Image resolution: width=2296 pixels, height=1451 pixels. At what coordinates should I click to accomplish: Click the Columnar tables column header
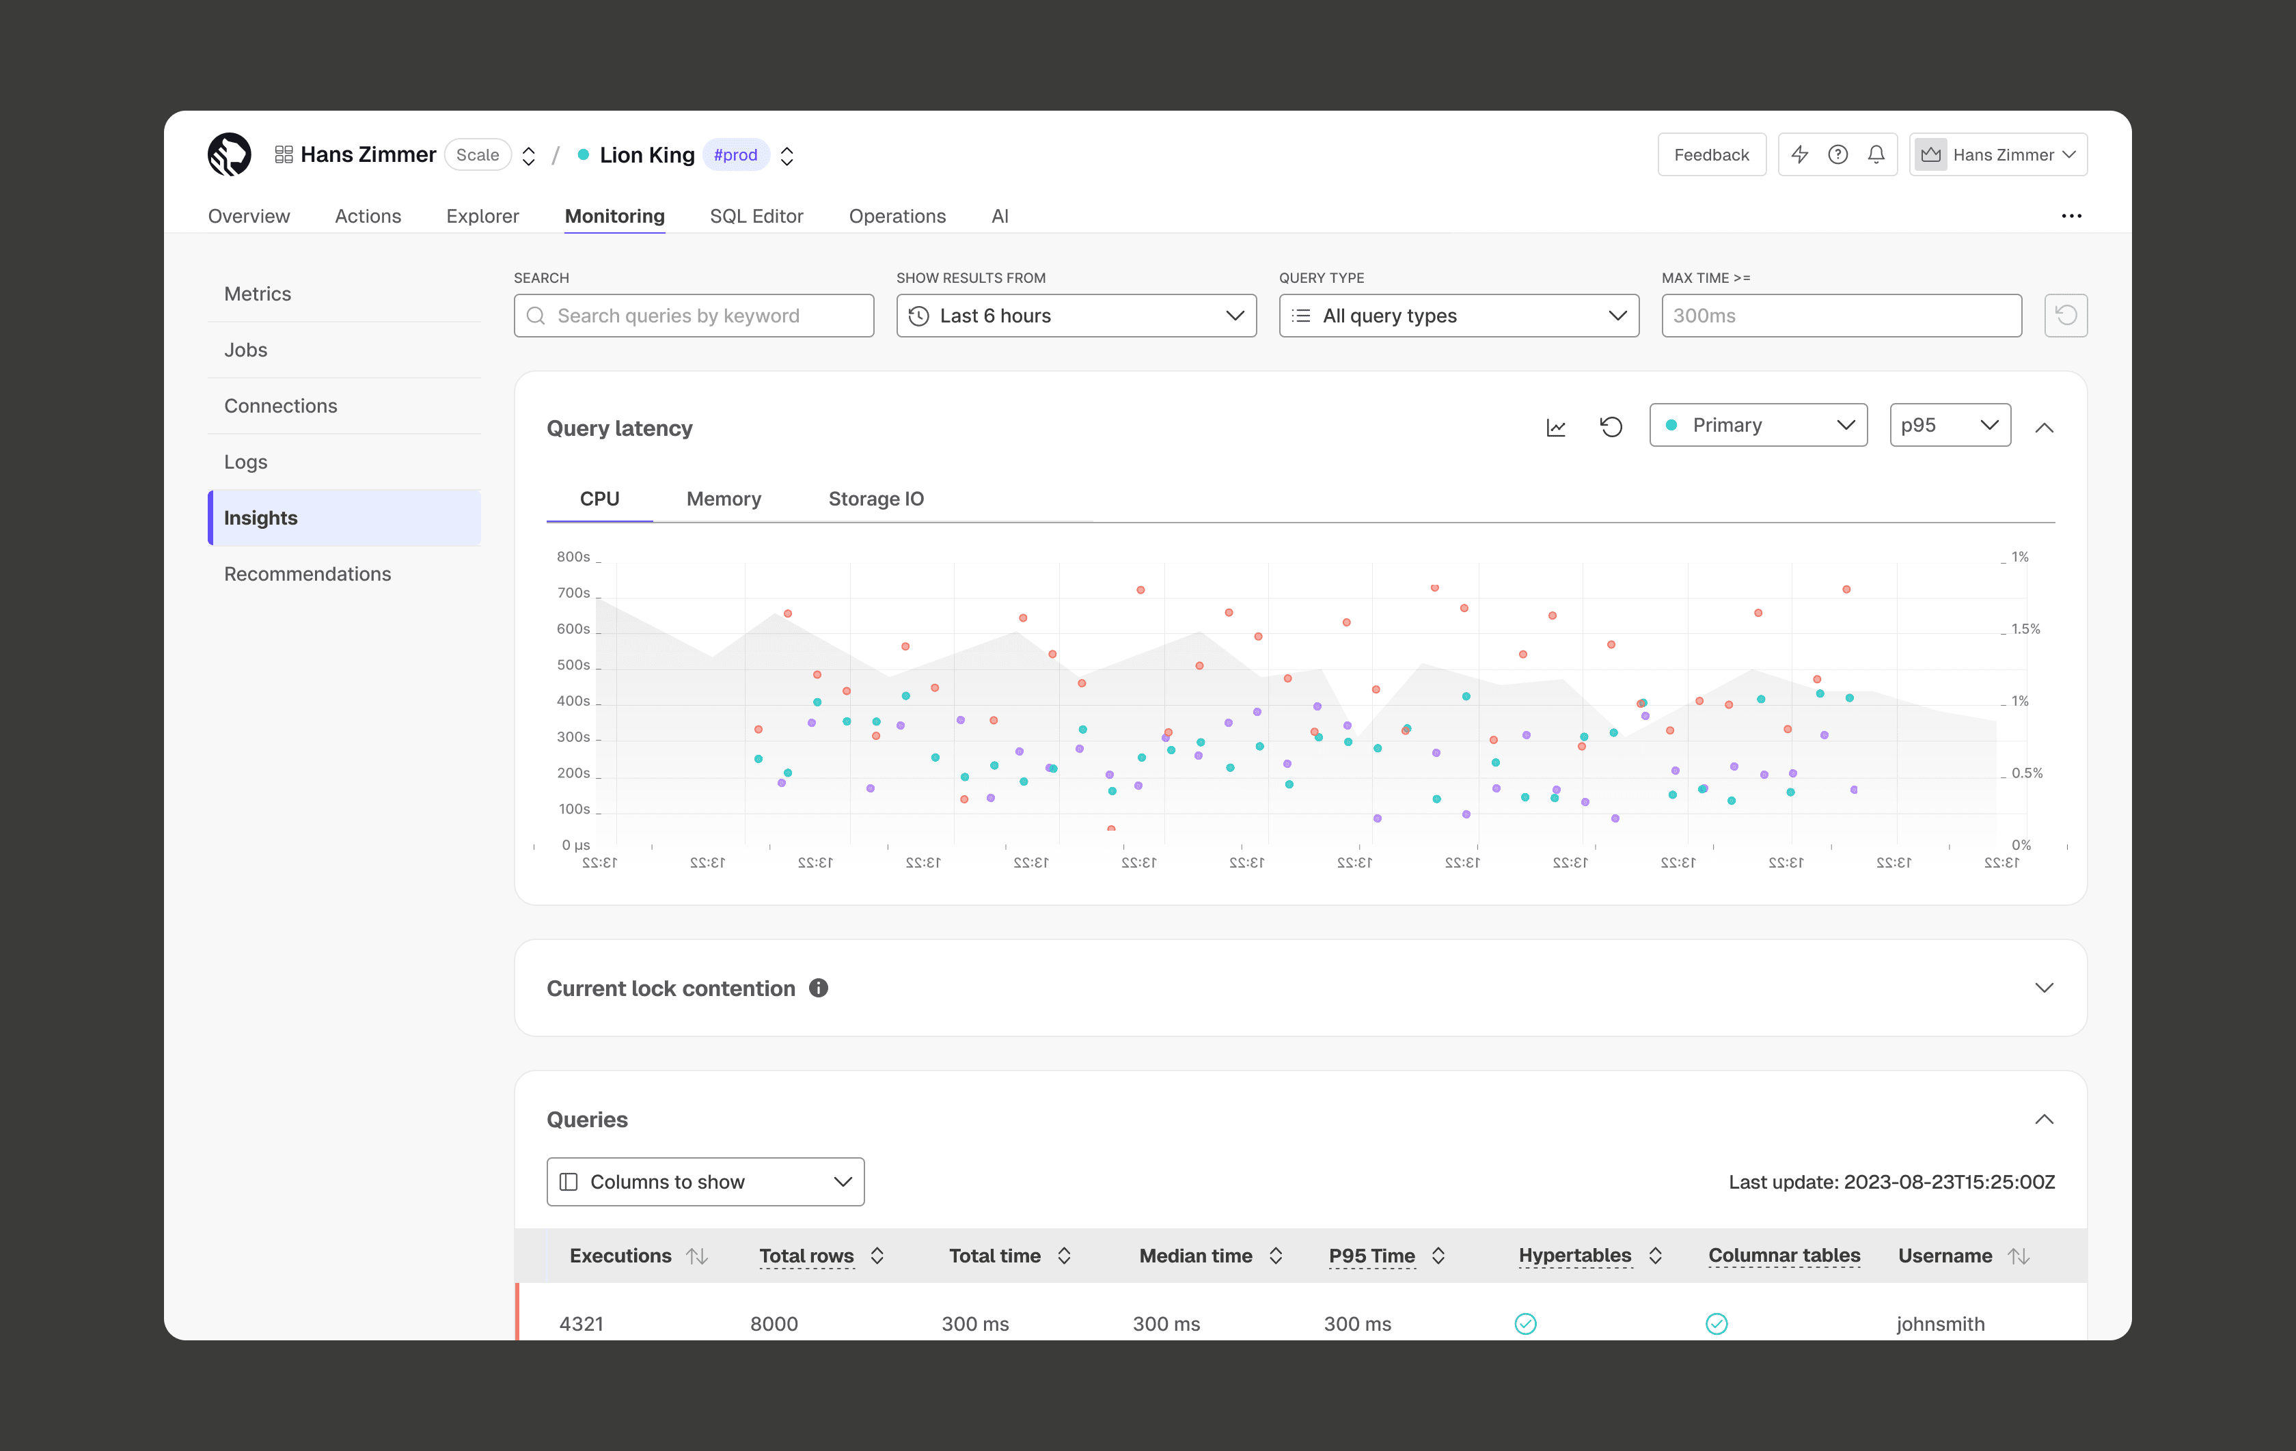click(1784, 1256)
